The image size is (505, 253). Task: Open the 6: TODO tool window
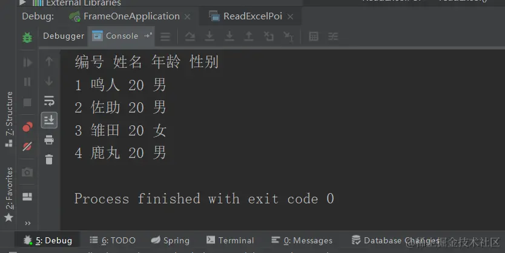click(x=113, y=240)
